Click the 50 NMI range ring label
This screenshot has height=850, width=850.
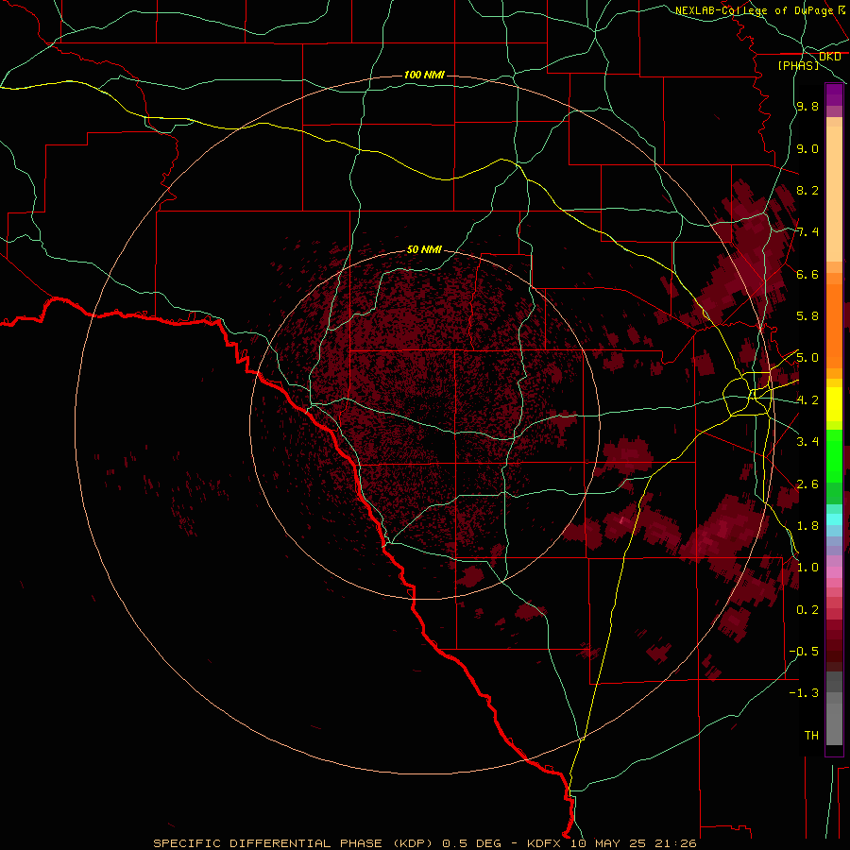pyautogui.click(x=424, y=249)
